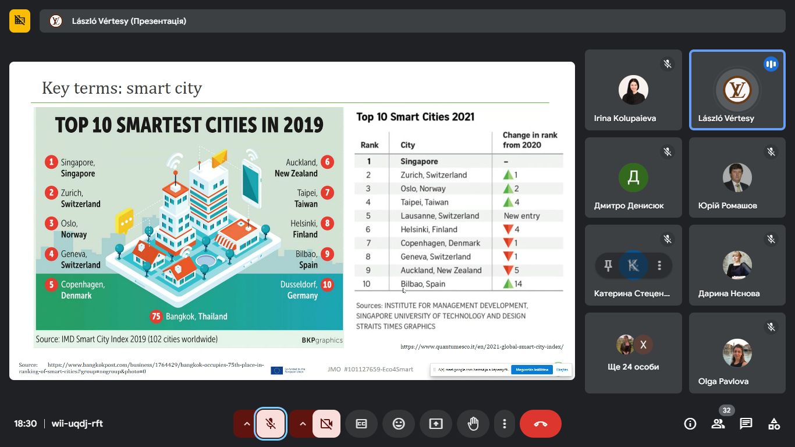Open the activities panel
This screenshot has height=447, width=795.
pyautogui.click(x=774, y=424)
